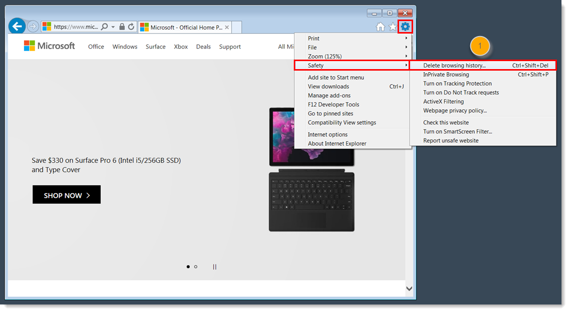Image resolution: width=569 pixels, height=312 pixels.
Task: Choose Delete browsing history
Action: point(483,66)
